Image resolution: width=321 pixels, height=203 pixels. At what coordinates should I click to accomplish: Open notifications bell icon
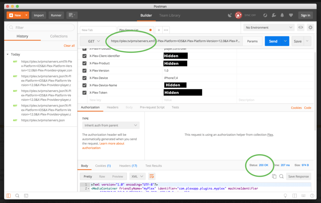[x=282, y=15]
